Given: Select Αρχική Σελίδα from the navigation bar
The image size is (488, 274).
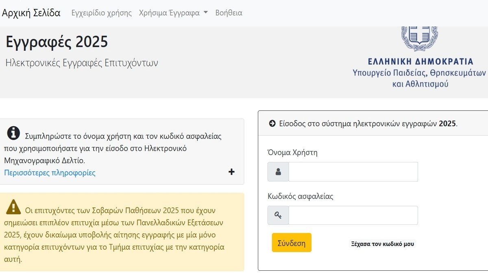Looking at the screenshot, I should [x=31, y=13].
